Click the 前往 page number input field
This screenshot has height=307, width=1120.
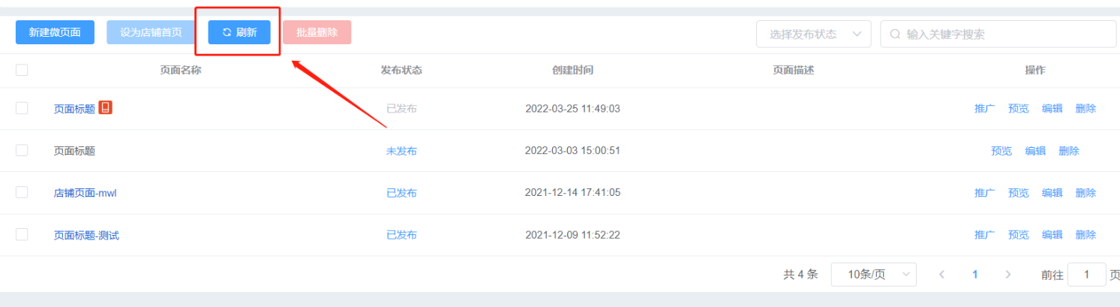click(x=1086, y=275)
